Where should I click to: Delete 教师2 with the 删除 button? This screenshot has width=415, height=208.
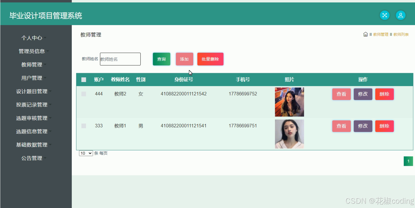pyautogui.click(x=384, y=94)
